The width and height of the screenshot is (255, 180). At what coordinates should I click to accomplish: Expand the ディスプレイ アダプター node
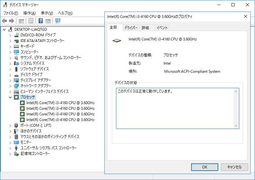point(10,80)
